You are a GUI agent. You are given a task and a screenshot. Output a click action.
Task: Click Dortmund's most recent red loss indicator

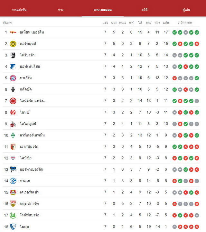coord(197,44)
